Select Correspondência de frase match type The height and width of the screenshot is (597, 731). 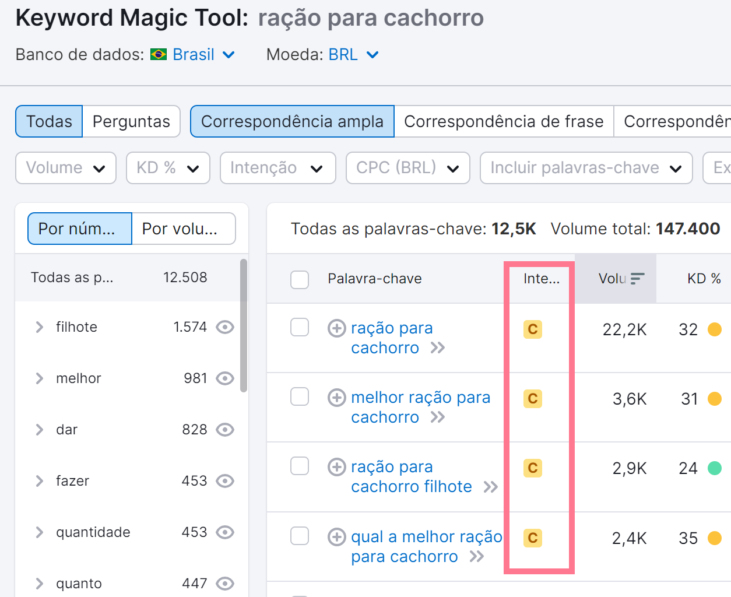pyautogui.click(x=504, y=121)
